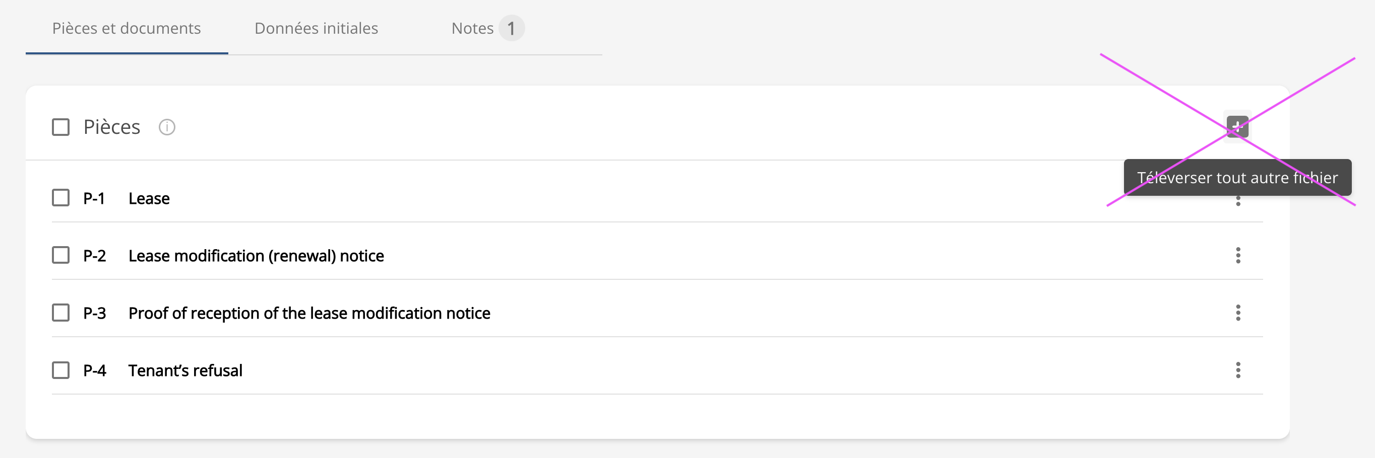Open the three-dot menu for Tenant's refusal
This screenshot has width=1375, height=458.
tap(1238, 370)
